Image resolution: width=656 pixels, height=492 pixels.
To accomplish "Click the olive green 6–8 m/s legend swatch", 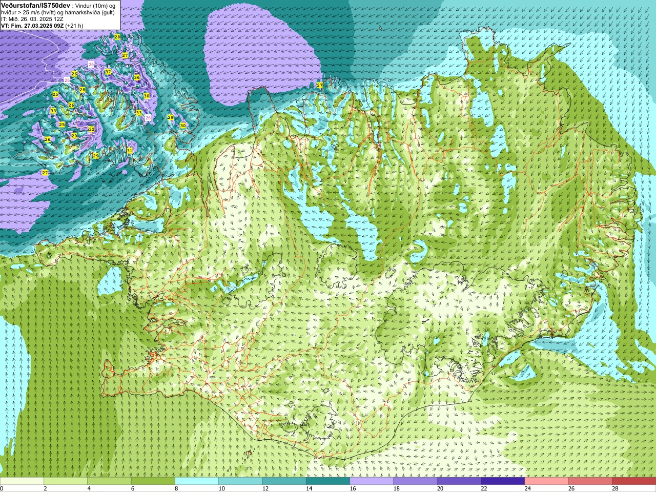I will (x=153, y=481).
